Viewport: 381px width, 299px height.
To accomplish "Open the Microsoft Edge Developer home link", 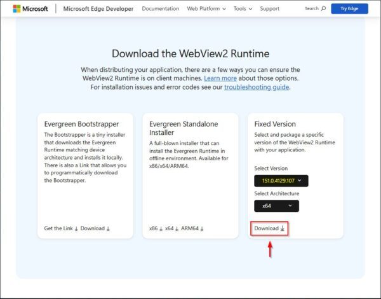I will point(98,9).
